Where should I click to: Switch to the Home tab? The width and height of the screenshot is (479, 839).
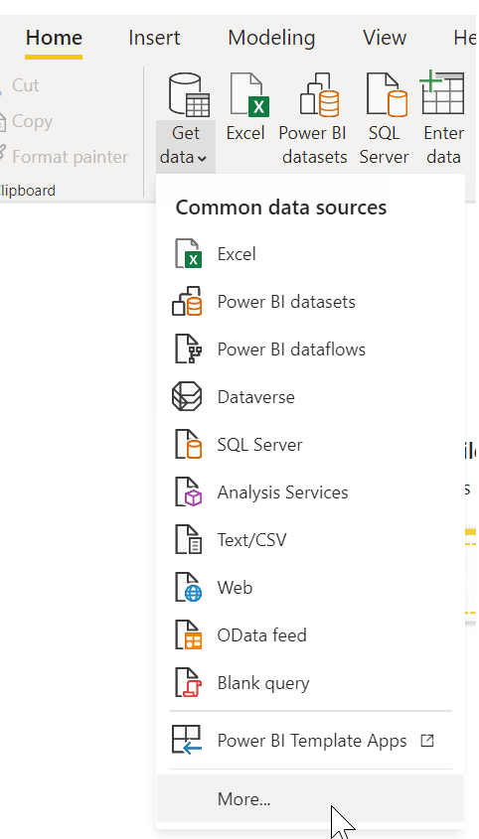54,38
